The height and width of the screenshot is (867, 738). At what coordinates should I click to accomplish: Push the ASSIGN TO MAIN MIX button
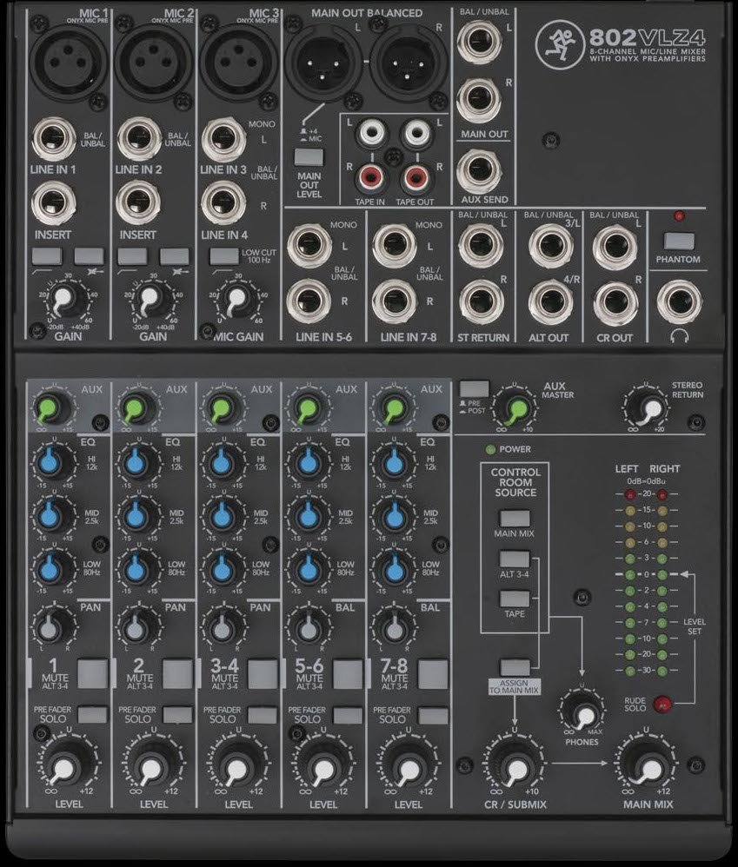click(x=515, y=667)
